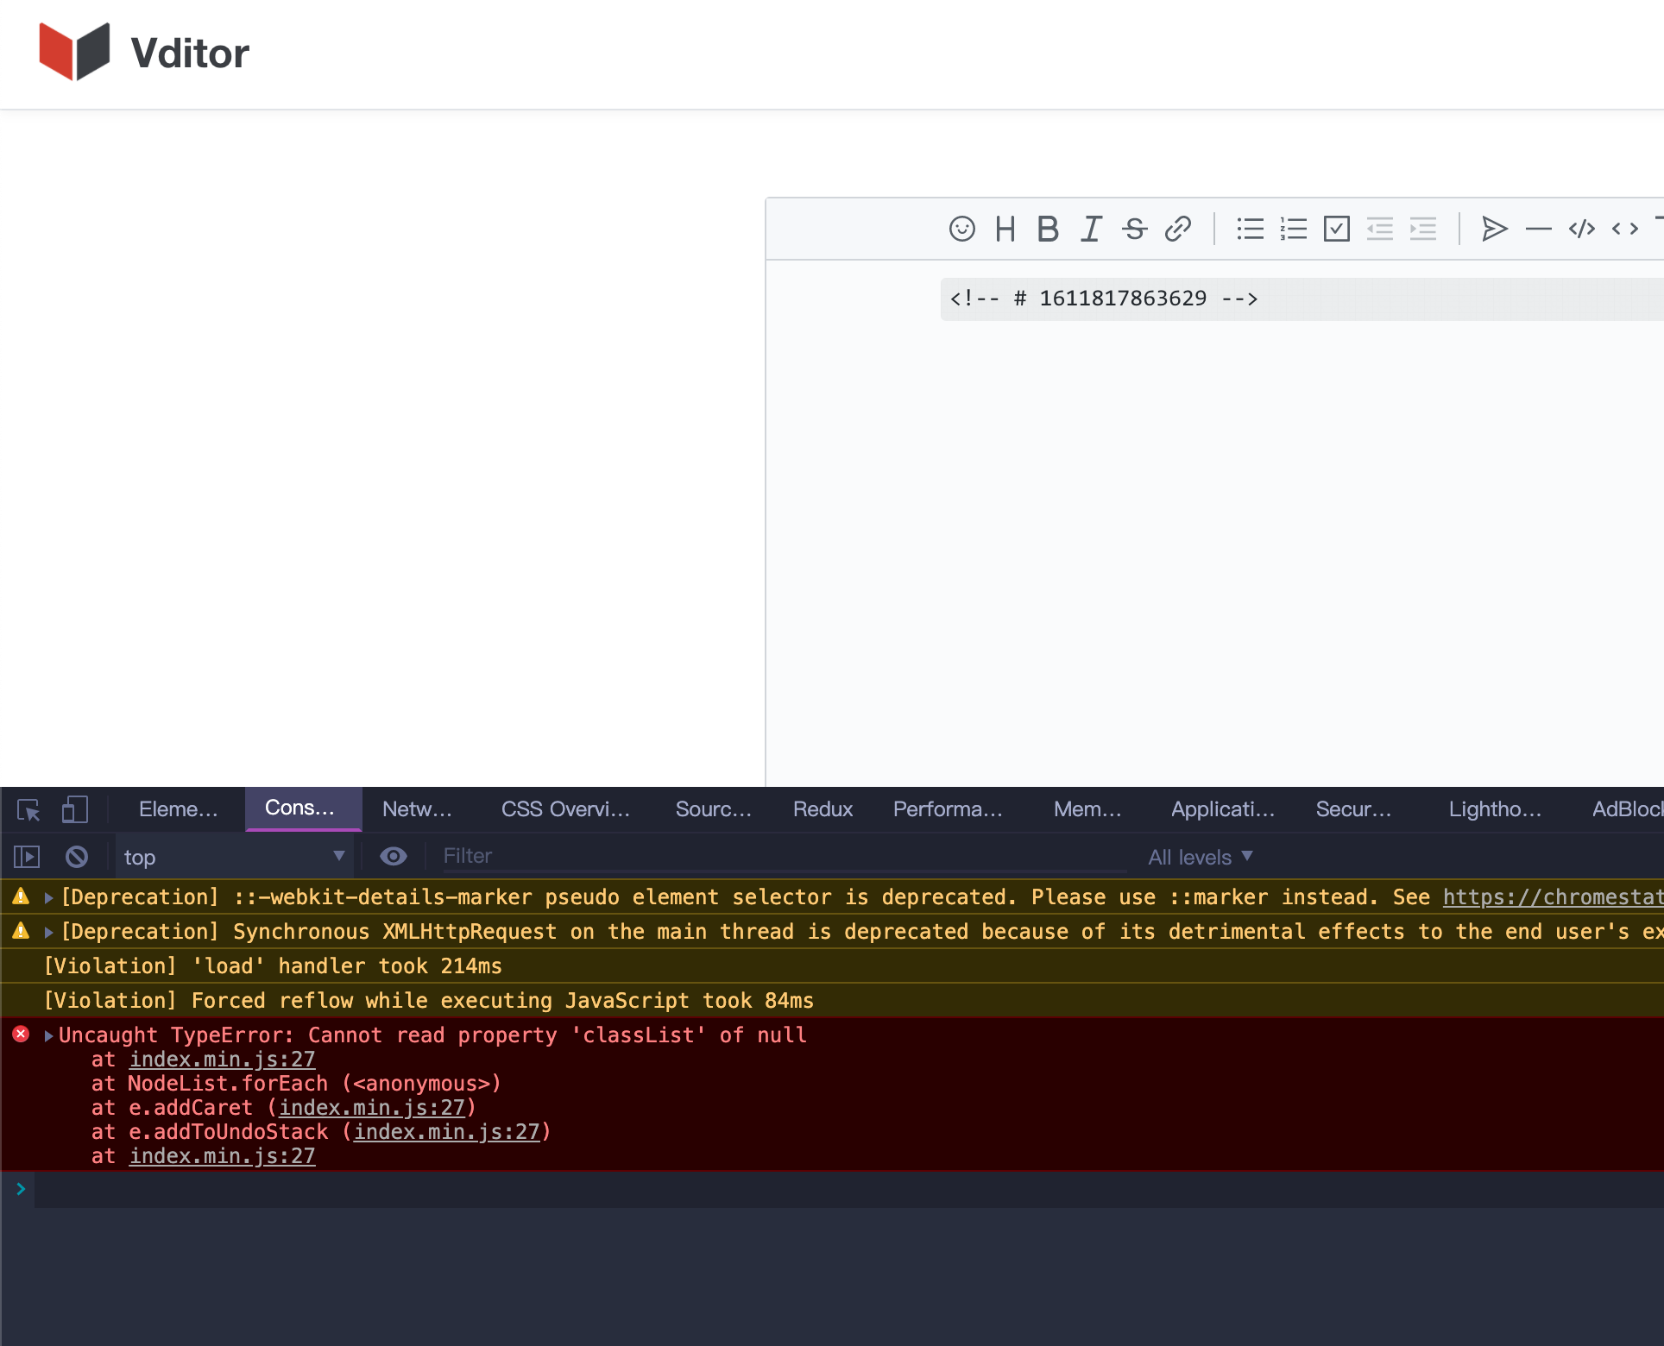Image resolution: width=1664 pixels, height=1346 pixels.
Task: Insert a code block
Action: click(x=1581, y=229)
